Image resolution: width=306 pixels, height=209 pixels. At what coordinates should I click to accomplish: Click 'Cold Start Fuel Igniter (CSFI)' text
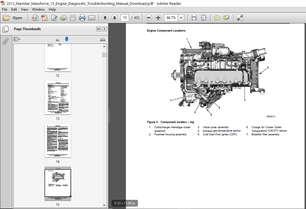tap(220, 134)
